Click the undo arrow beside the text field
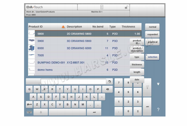The height and width of the screenshot is (126, 187). (109, 82)
